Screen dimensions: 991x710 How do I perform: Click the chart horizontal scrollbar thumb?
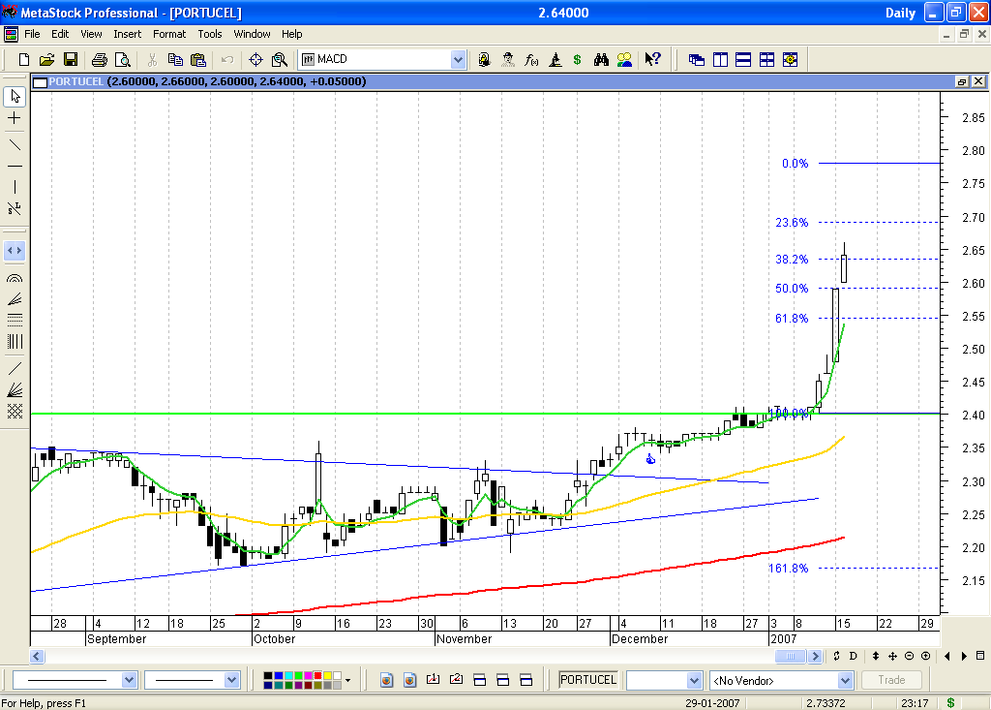point(791,656)
